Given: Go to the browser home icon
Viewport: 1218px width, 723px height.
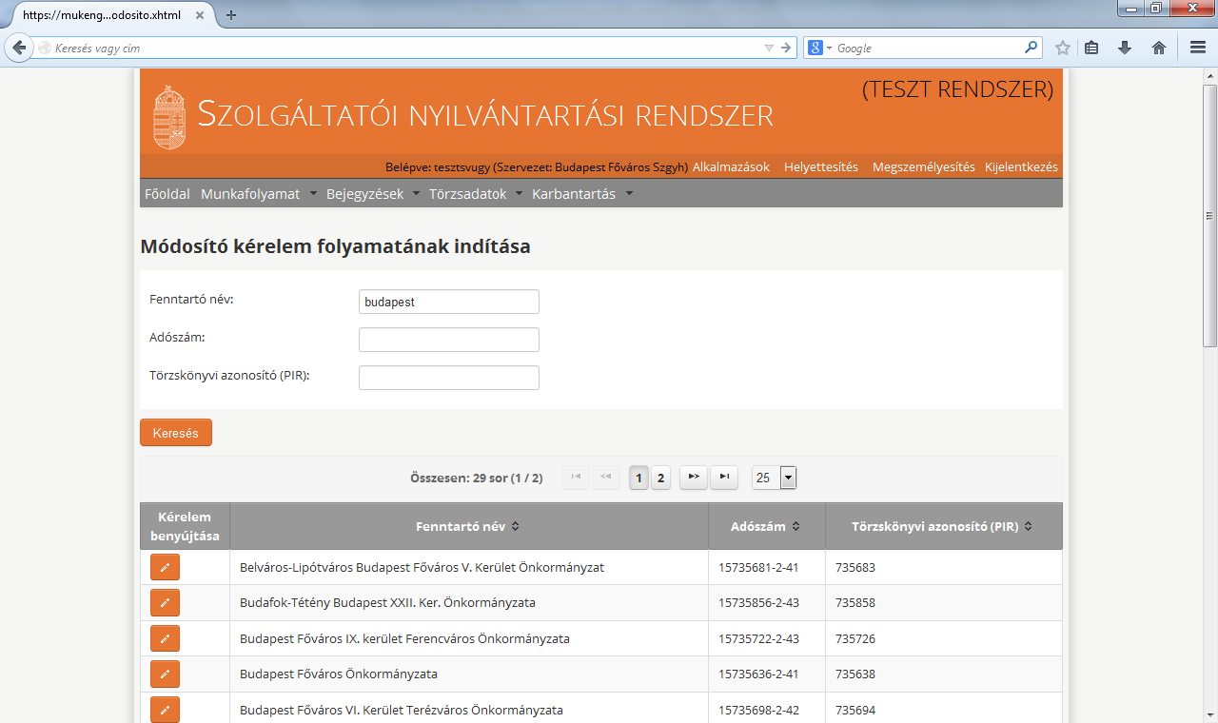Looking at the screenshot, I should tap(1159, 48).
